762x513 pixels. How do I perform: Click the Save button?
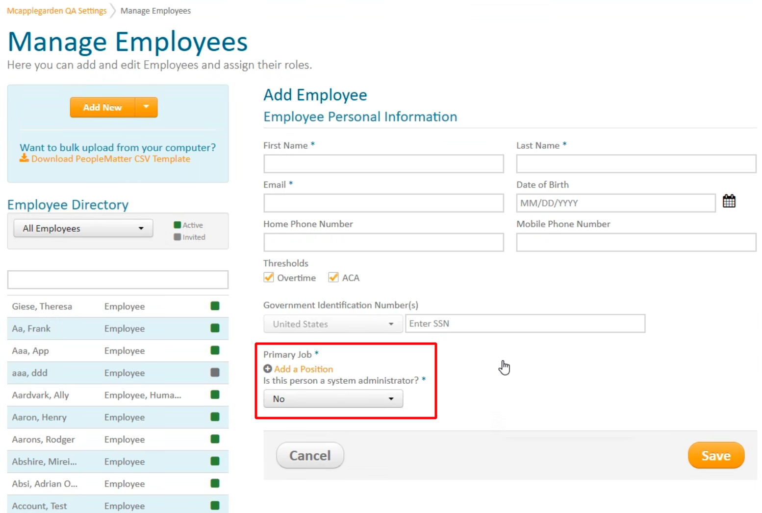[715, 455]
